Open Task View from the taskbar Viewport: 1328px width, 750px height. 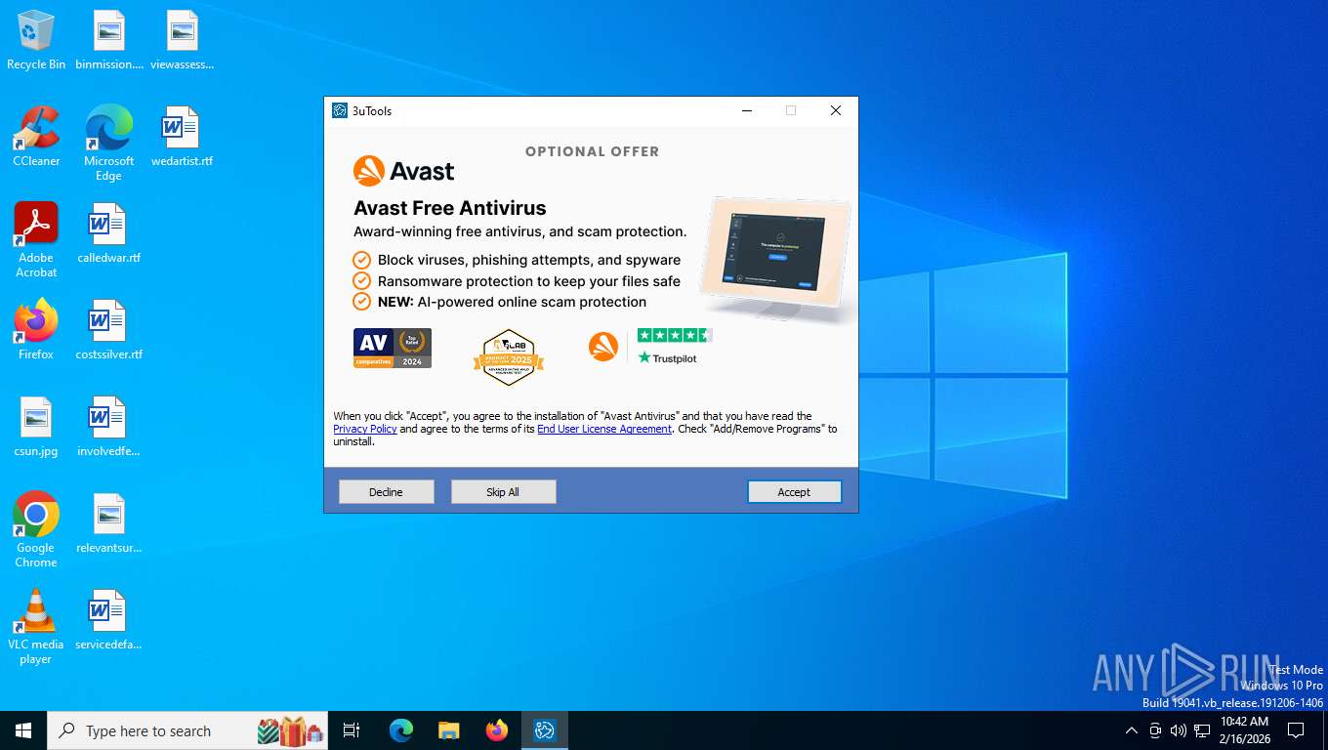[352, 730]
